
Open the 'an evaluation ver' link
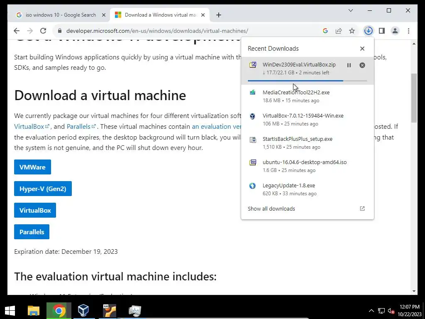(216, 126)
